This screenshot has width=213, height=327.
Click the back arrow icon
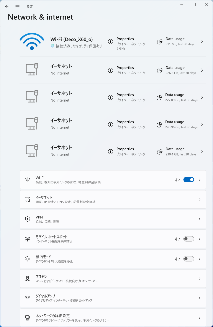(7, 7)
